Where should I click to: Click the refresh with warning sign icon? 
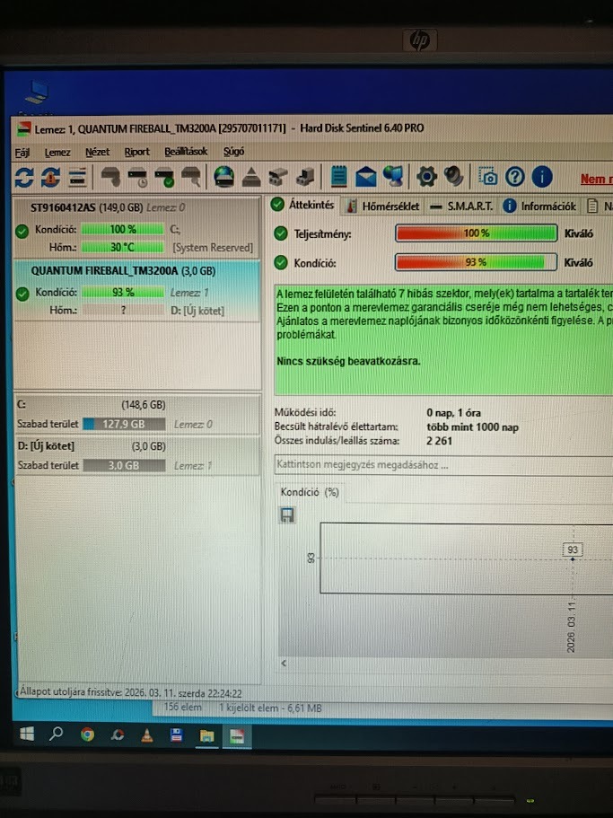pyautogui.click(x=50, y=178)
